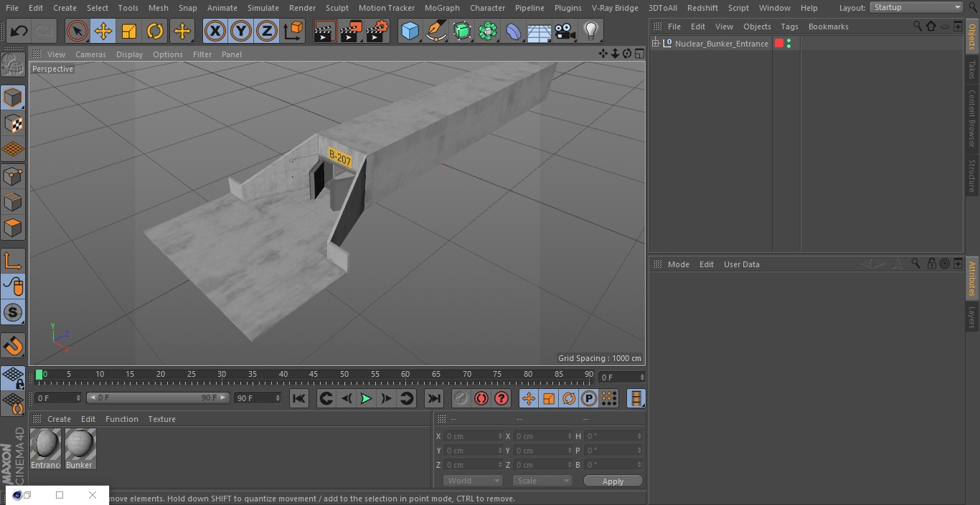
Task: Click the Coordinate System icon
Action: pos(293,31)
